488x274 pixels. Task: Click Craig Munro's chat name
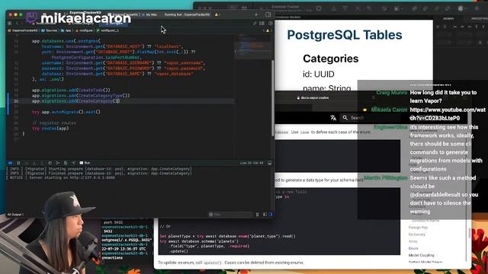coord(391,93)
